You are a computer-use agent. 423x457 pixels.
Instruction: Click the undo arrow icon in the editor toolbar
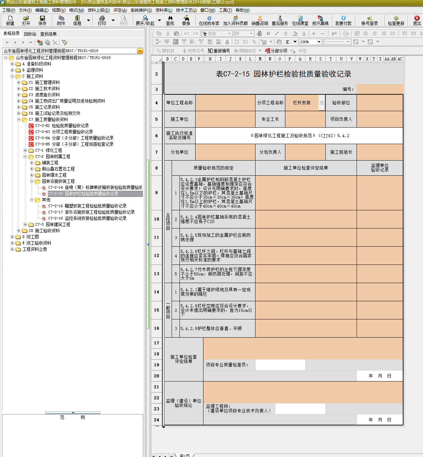[x=187, y=33]
